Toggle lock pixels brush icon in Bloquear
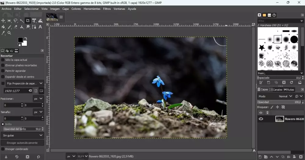The image size is (305, 160). 272,107
